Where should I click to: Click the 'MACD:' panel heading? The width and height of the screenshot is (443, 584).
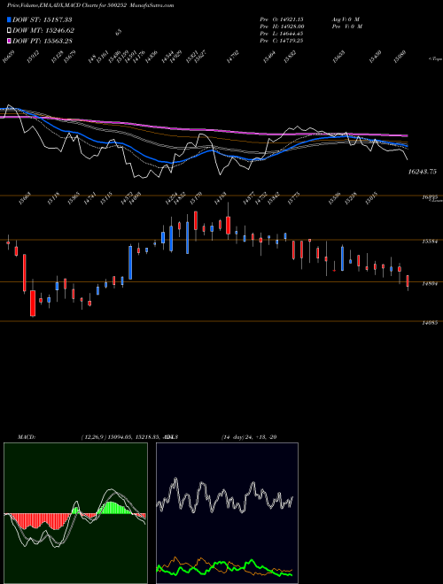point(27,436)
